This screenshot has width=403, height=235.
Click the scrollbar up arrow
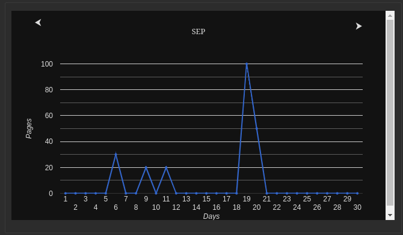pyautogui.click(x=390, y=16)
